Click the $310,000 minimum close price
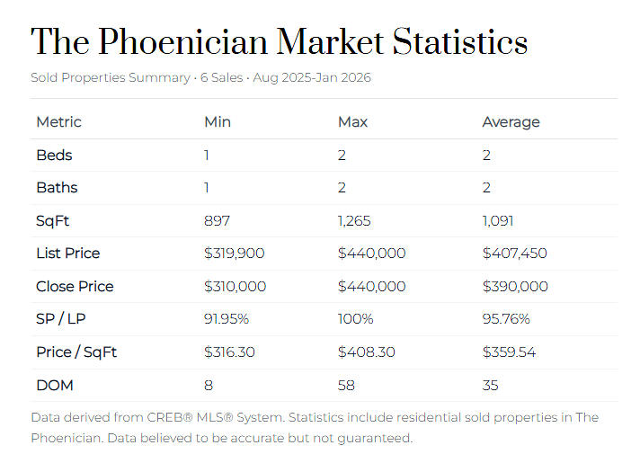This screenshot has height=472, width=640. [x=235, y=287]
